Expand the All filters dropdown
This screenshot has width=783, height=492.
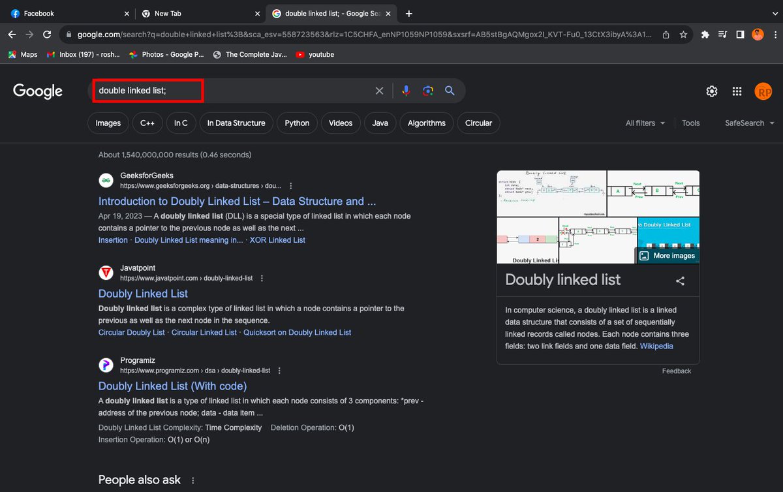click(x=645, y=123)
